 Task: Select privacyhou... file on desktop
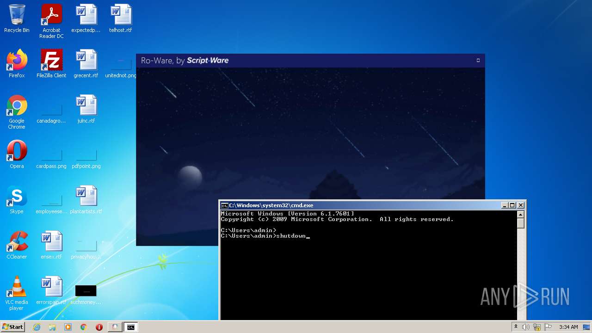[x=86, y=250]
